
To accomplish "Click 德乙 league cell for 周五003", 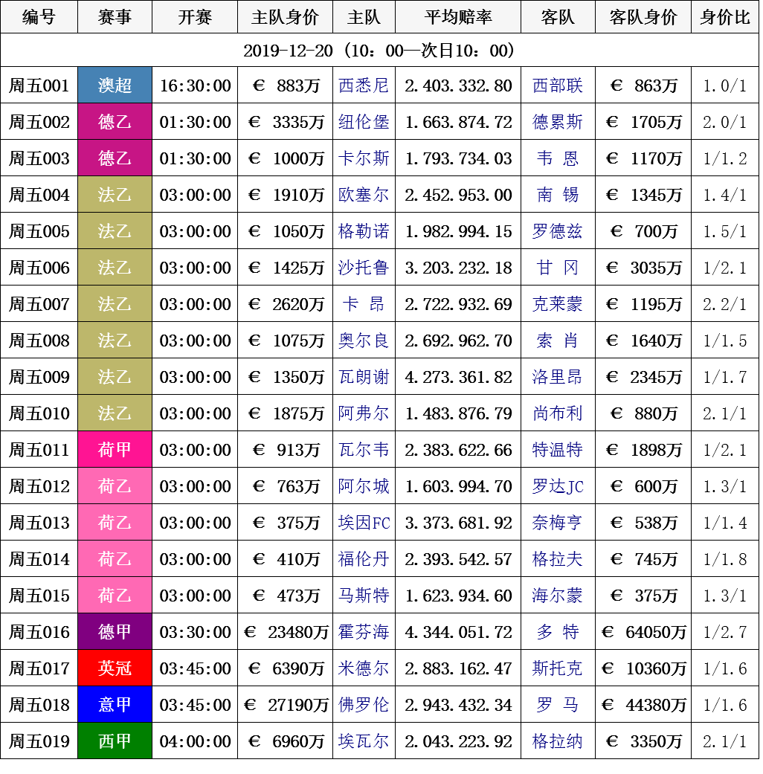I will pyautogui.click(x=115, y=158).
